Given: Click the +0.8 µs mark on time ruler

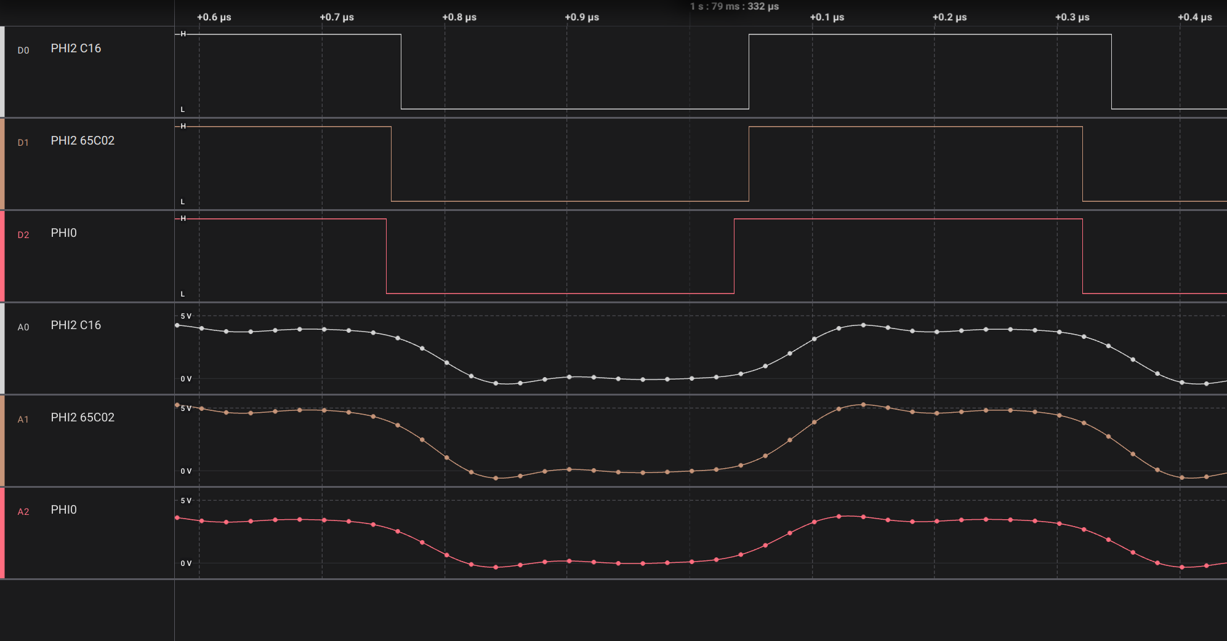Looking at the screenshot, I should [459, 17].
